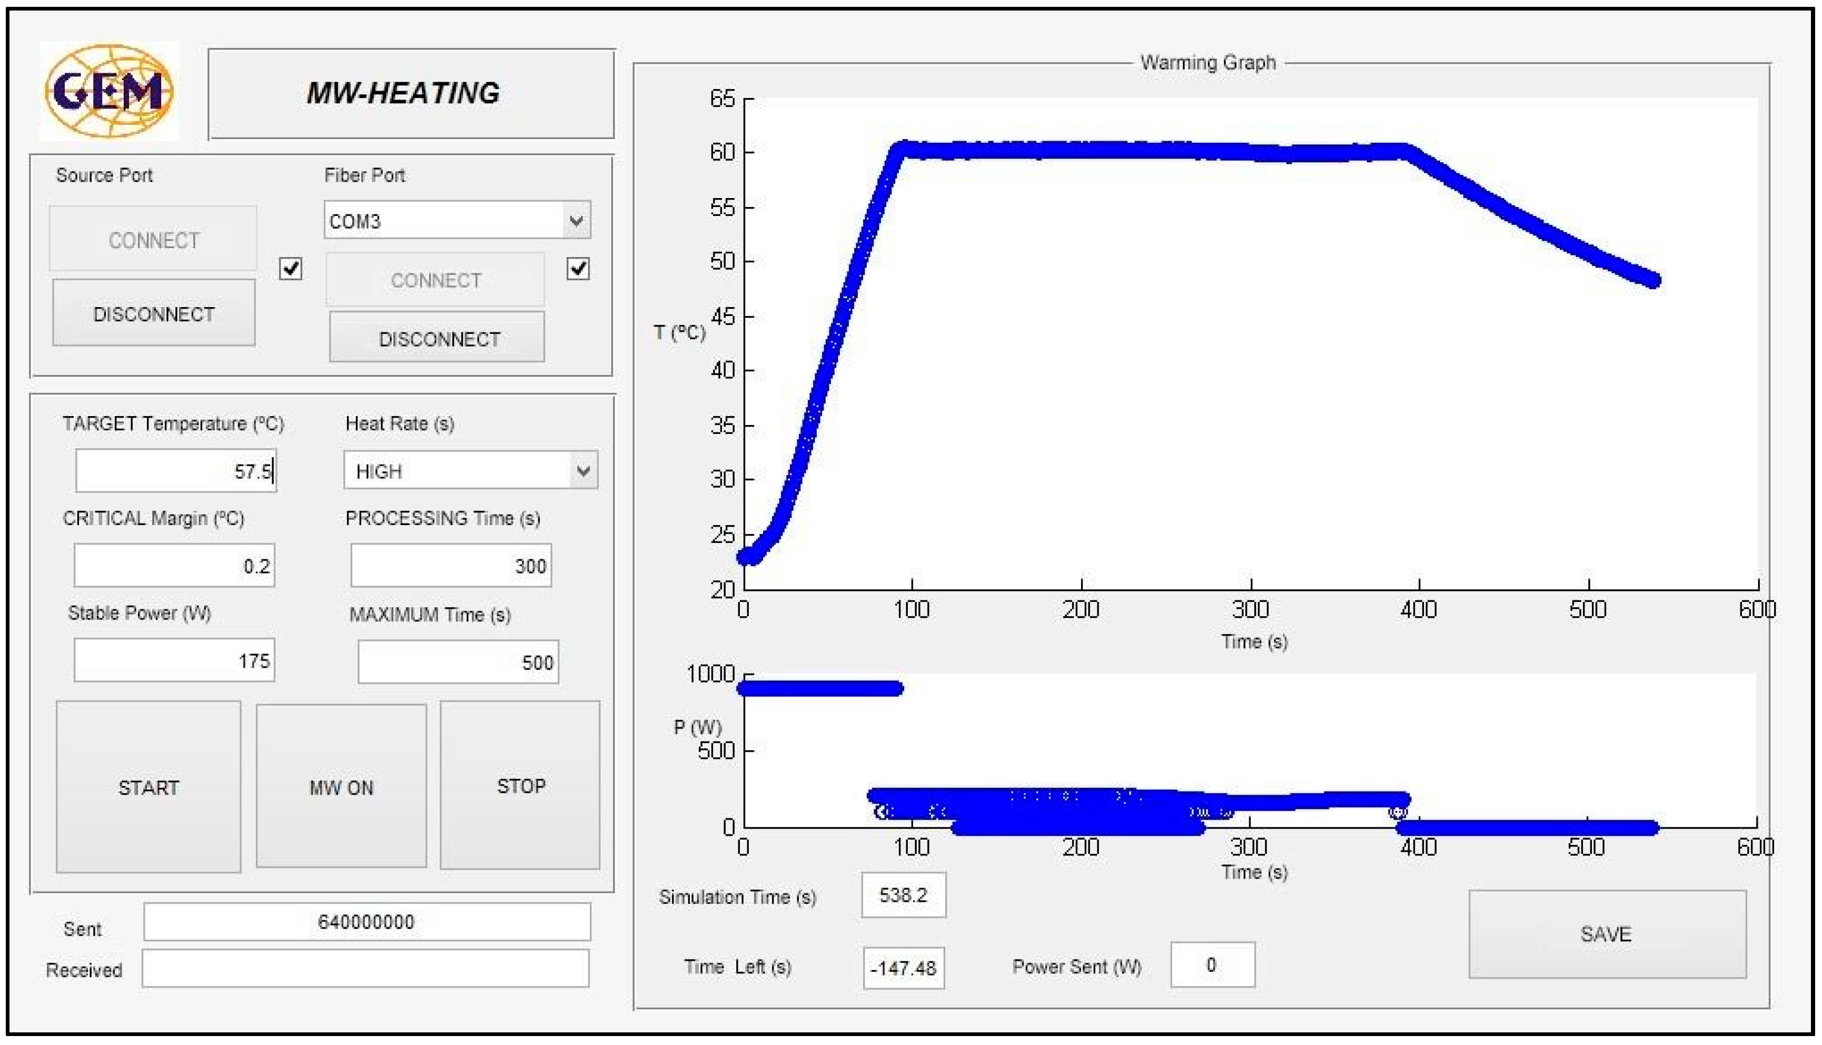The image size is (1822, 1045).
Task: Enable the Source Port checkbox
Action: coord(291,269)
